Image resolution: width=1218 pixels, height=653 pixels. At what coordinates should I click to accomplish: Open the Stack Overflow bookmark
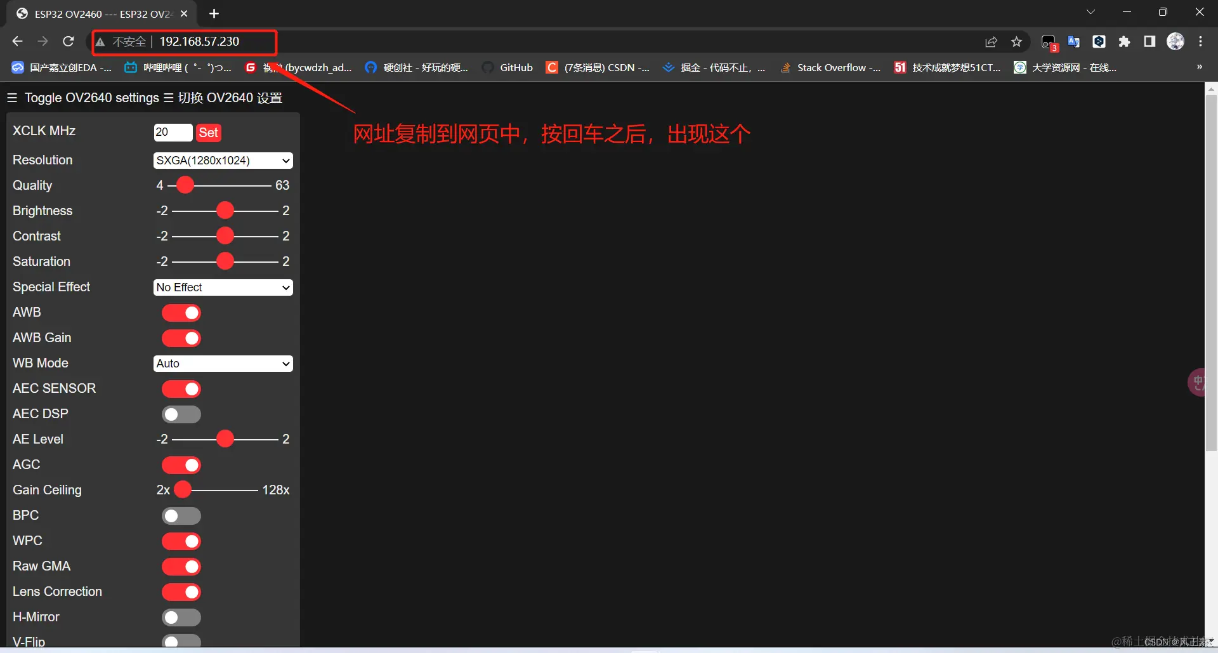pos(831,67)
